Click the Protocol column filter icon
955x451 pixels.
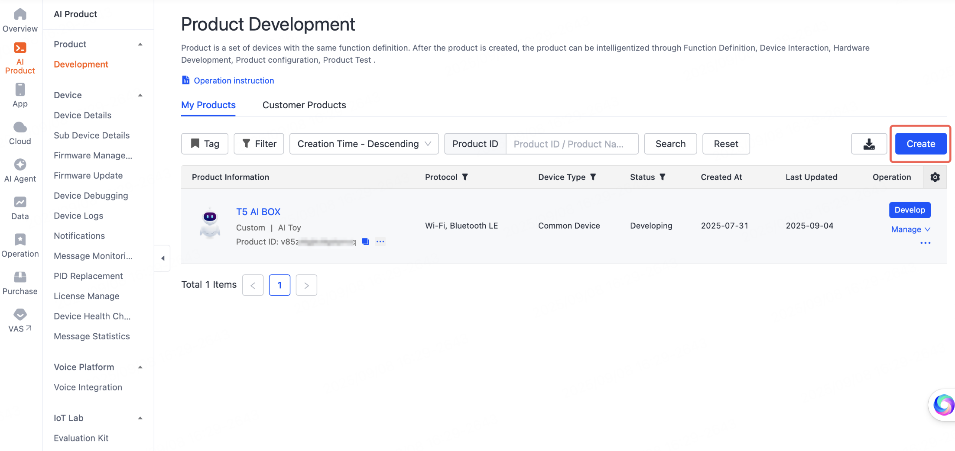tap(465, 177)
